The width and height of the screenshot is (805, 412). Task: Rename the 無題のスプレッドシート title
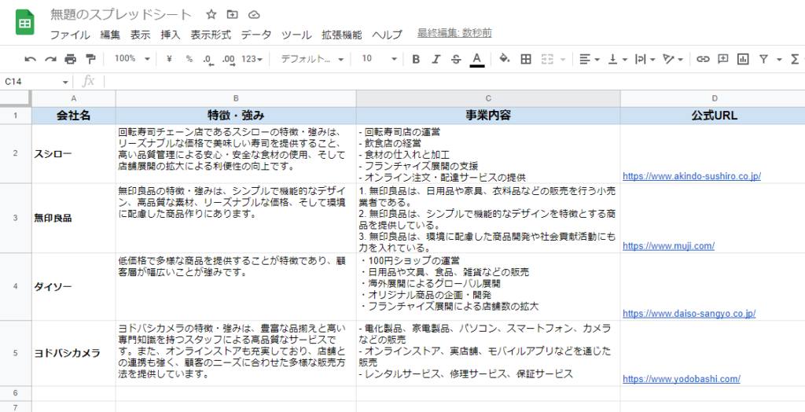point(120,14)
